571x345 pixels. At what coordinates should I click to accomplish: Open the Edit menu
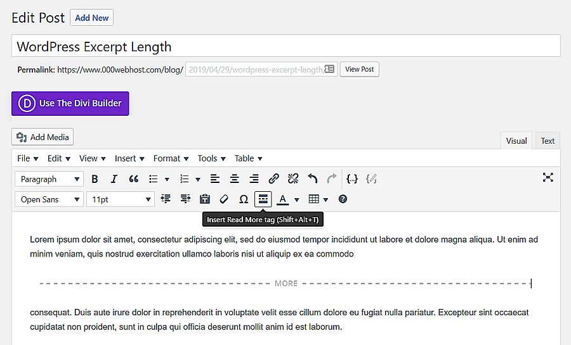point(58,158)
